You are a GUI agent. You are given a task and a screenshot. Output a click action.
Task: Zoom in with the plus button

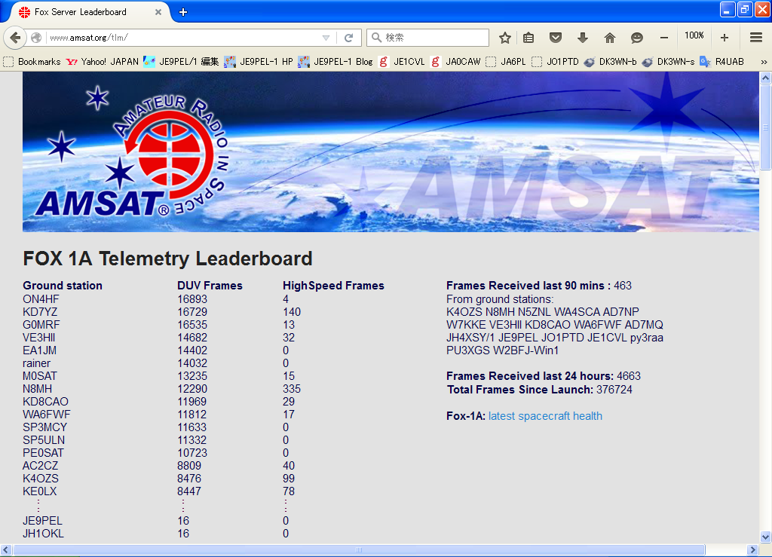725,38
